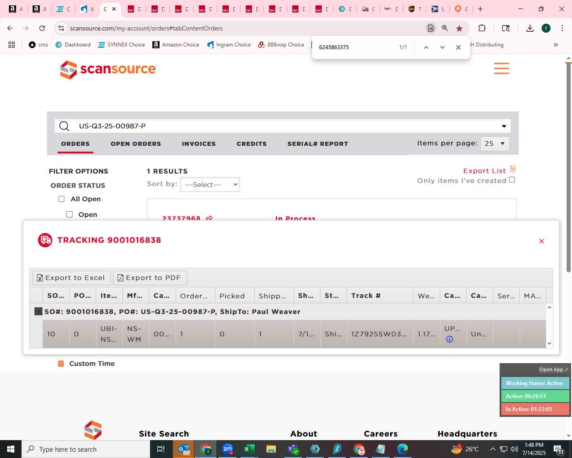Open the Items per page dropdown
The height and width of the screenshot is (458, 572).
coord(495,144)
